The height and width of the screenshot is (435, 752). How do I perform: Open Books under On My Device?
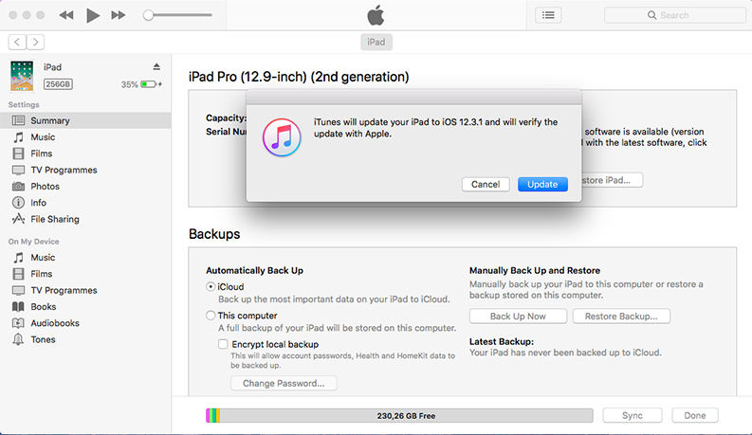[85, 307]
